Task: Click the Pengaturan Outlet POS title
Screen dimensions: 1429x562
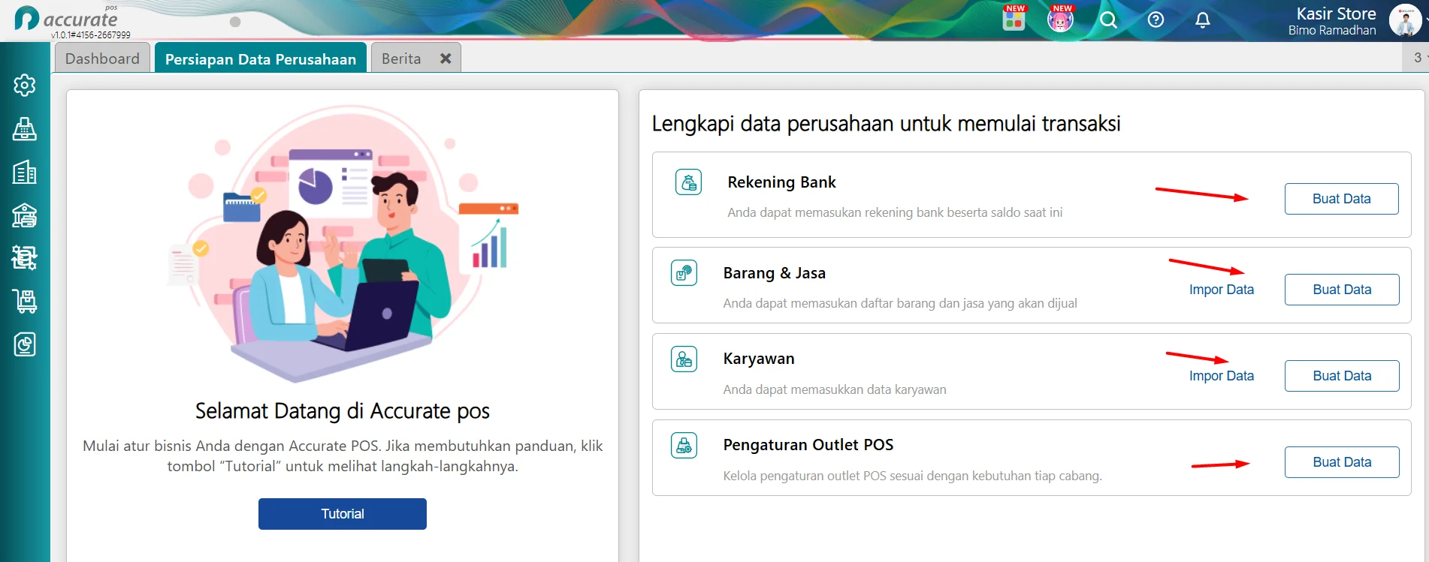Action: click(808, 445)
